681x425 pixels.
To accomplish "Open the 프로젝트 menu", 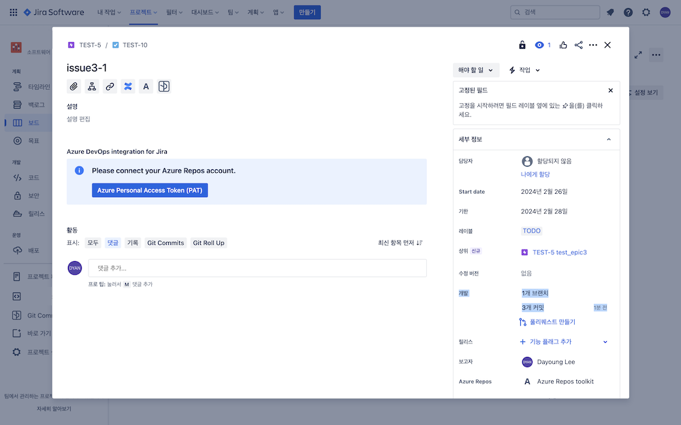I will (x=143, y=12).
